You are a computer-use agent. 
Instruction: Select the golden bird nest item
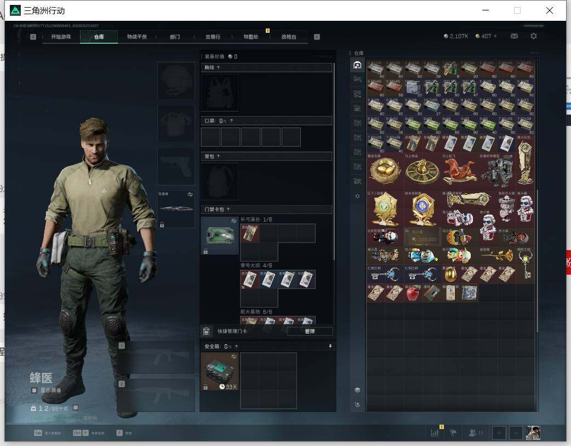pyautogui.click(x=385, y=171)
